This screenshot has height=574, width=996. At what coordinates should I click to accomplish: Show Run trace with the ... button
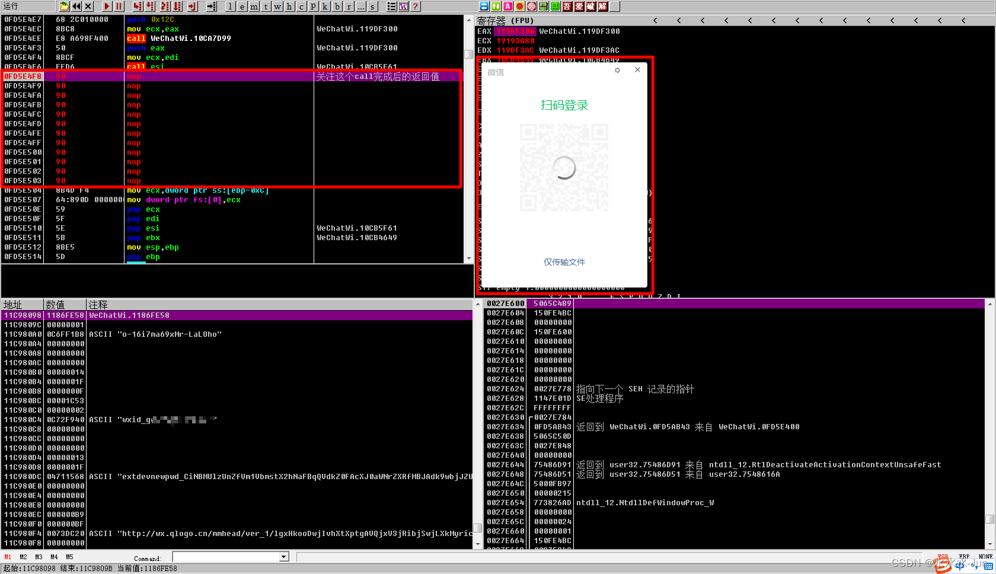[360, 7]
